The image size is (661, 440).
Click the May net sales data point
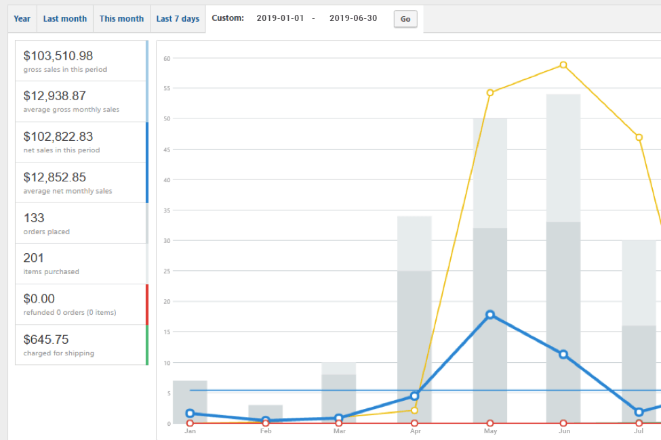[490, 315]
